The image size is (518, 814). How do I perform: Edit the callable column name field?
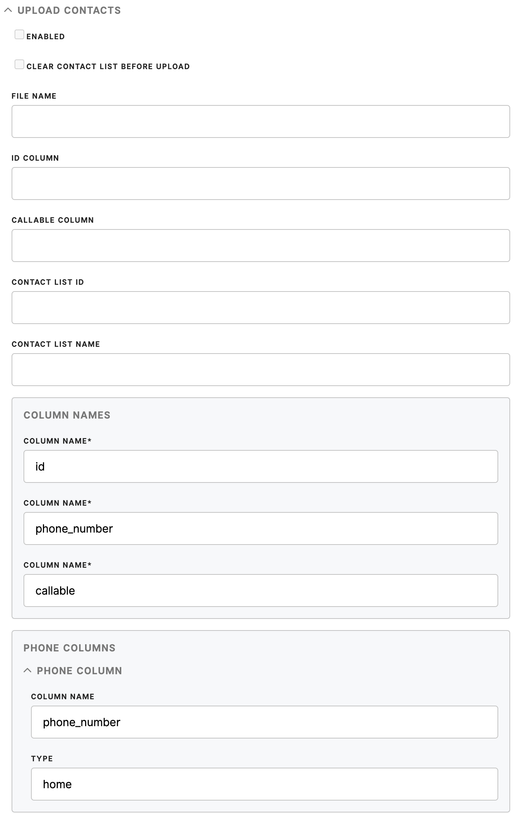pyautogui.click(x=260, y=591)
